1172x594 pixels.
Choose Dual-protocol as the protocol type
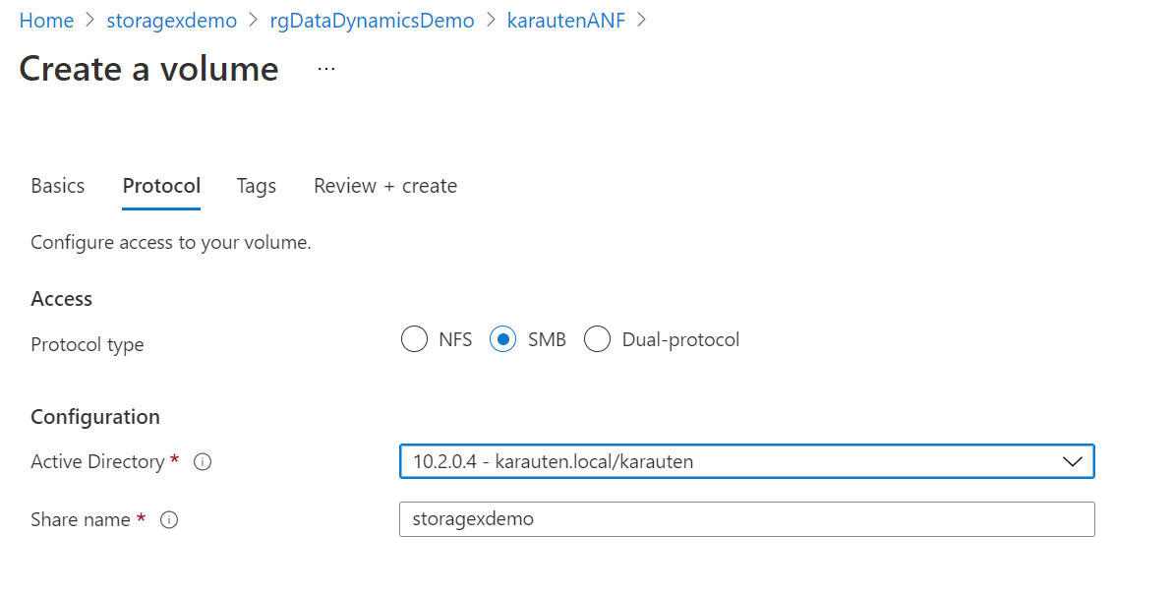[x=598, y=338]
